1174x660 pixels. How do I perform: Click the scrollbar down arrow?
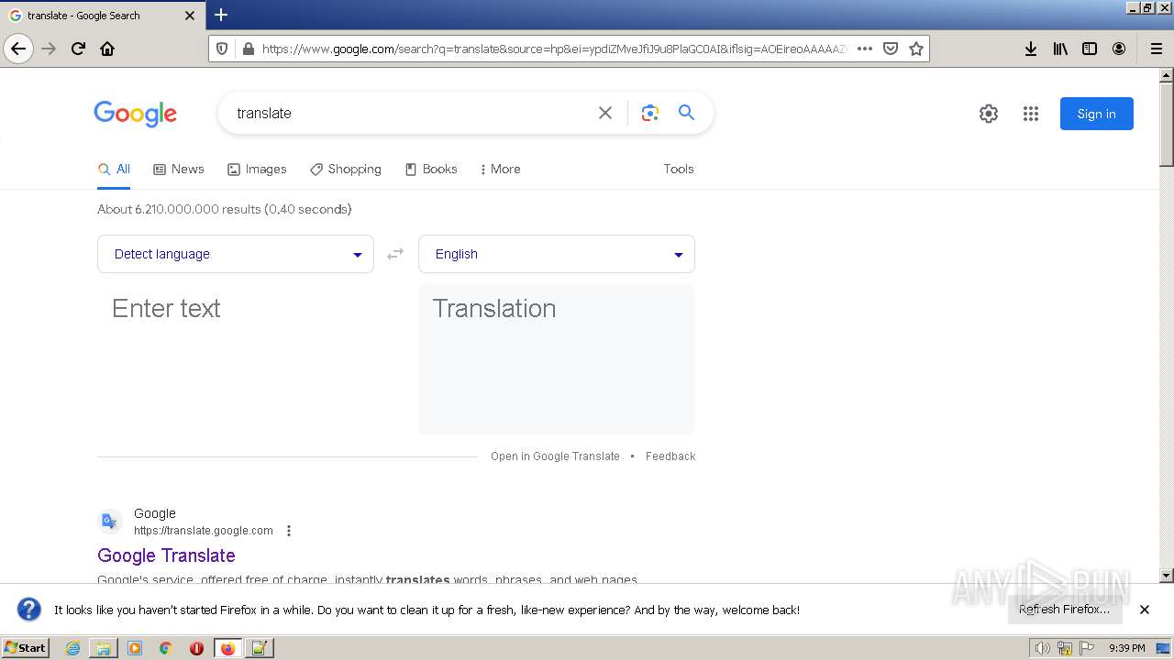(x=1166, y=576)
